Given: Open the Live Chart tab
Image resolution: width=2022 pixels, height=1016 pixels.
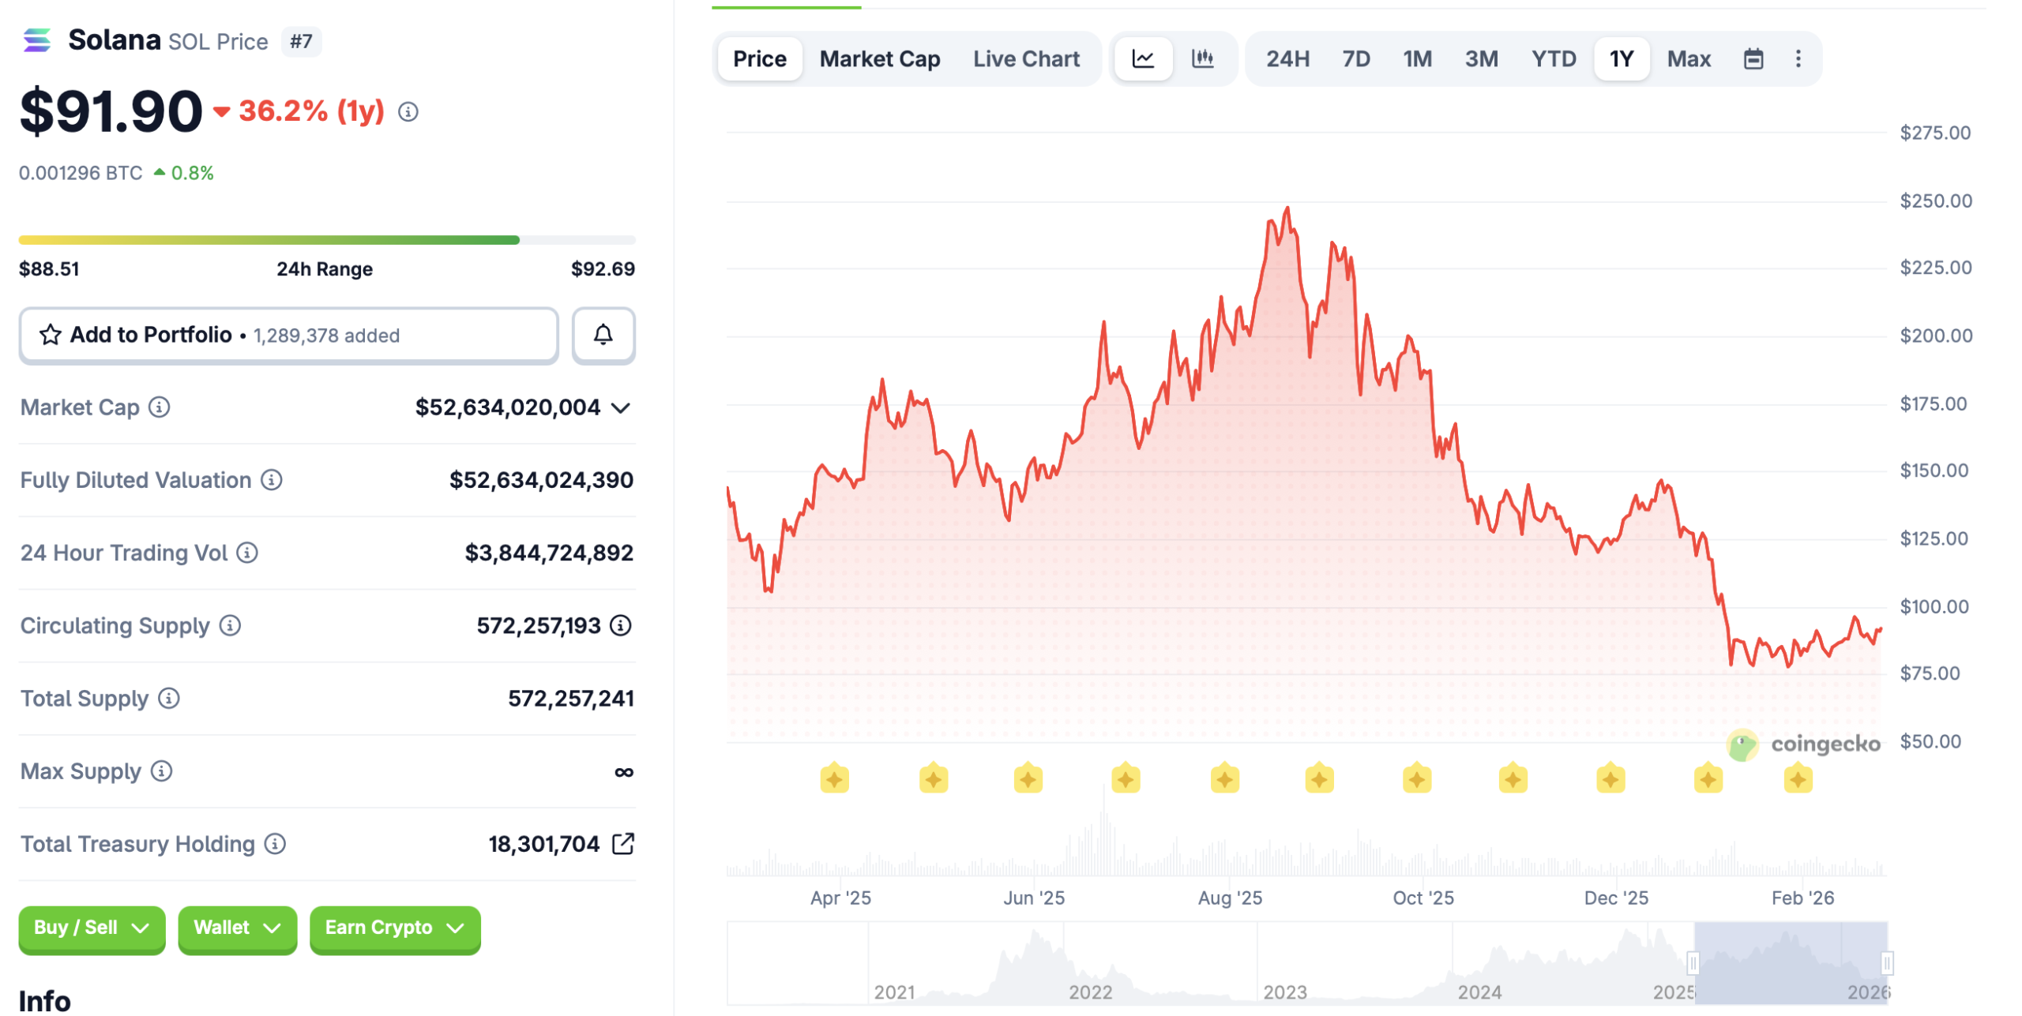Looking at the screenshot, I should [x=1026, y=58].
